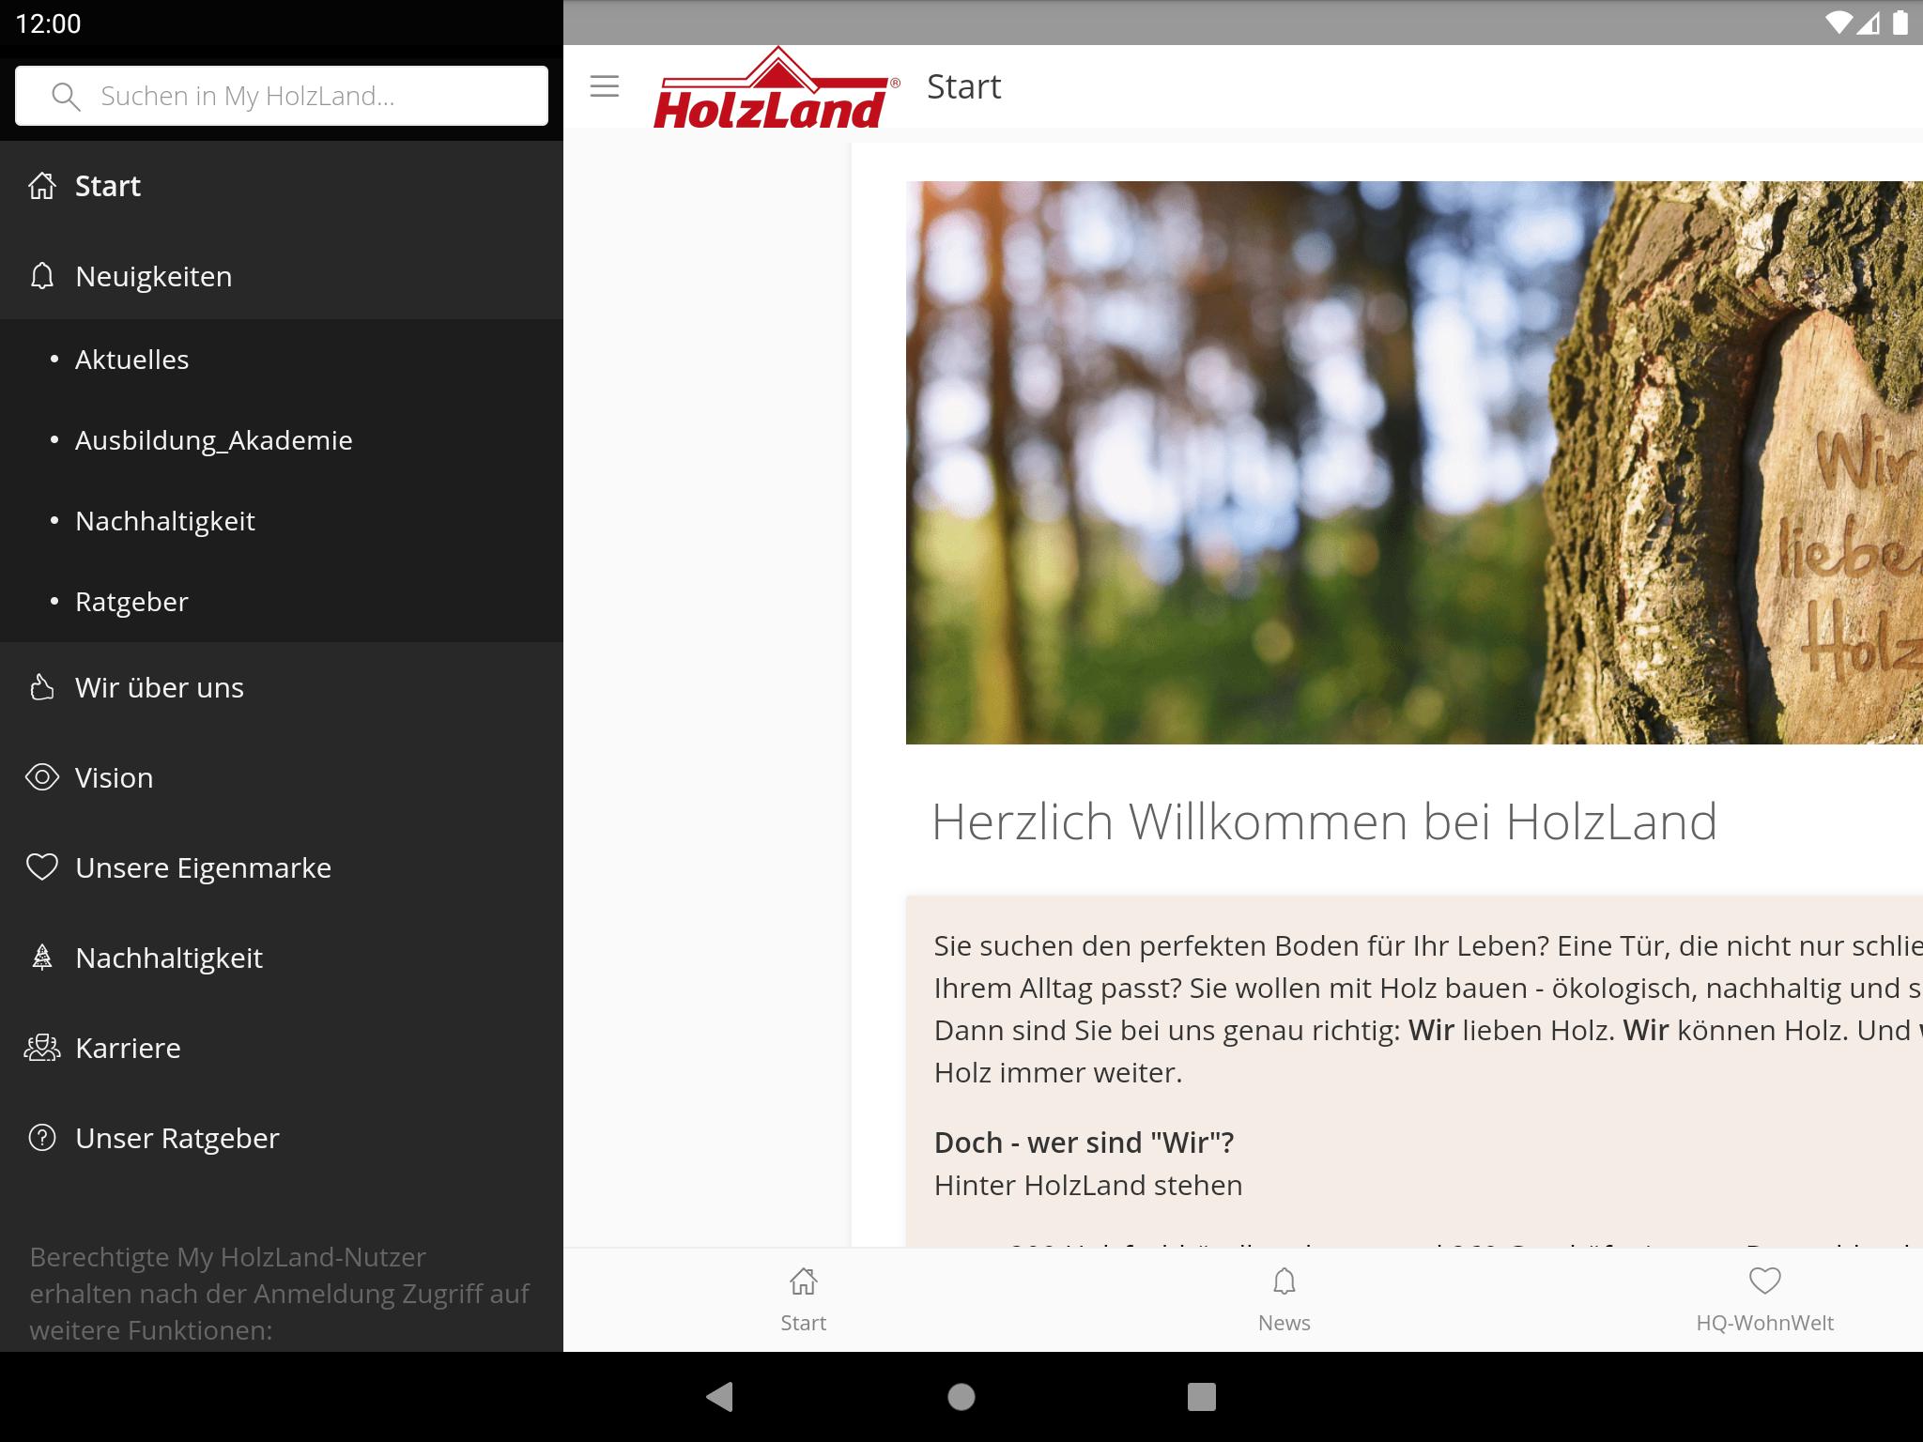Screen dimensions: 1923x1442
Task: Click the people icon beside Karriere
Action: click(42, 1048)
